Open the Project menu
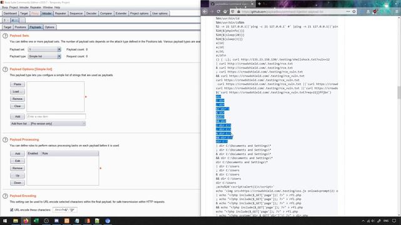The height and width of the screenshot is (225, 401). (x=14, y=7)
